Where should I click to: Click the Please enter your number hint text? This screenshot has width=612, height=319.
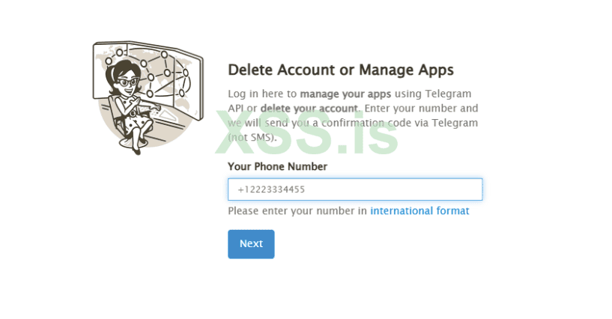pyautogui.click(x=297, y=211)
